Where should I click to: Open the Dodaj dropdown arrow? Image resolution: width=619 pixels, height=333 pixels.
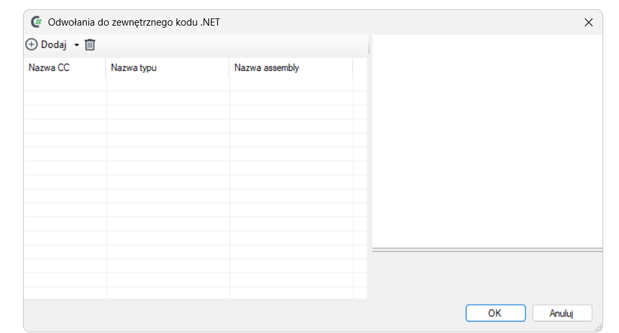(x=76, y=45)
